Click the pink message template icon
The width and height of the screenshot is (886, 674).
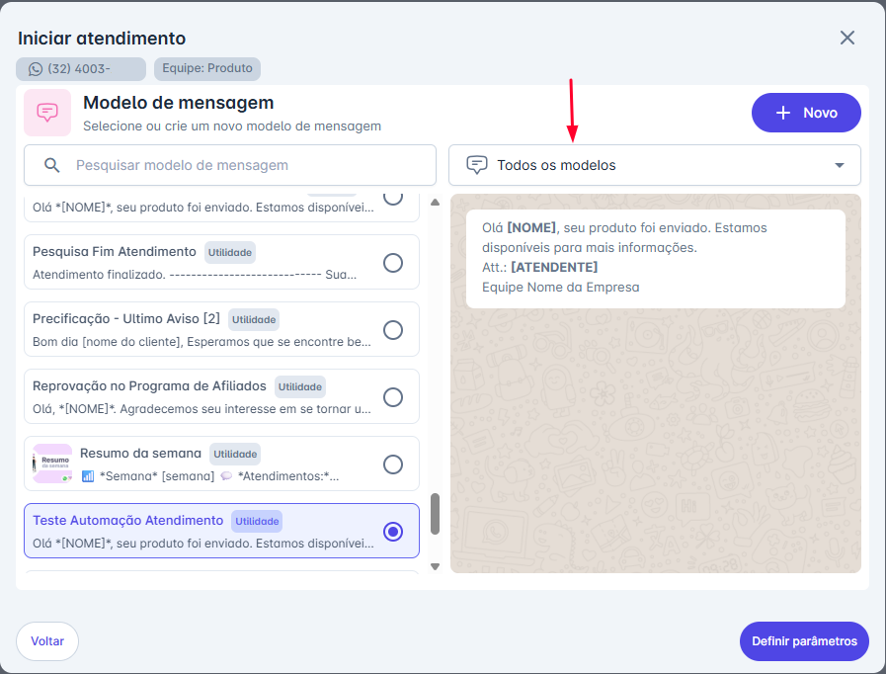[47, 113]
